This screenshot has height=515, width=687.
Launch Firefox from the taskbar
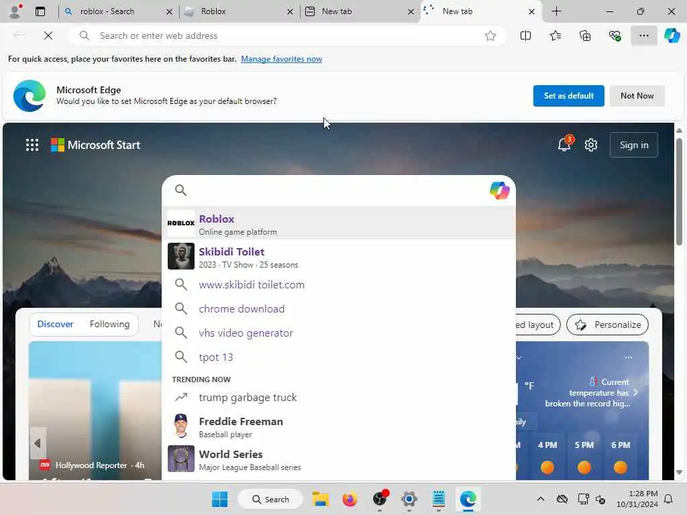tap(350, 499)
